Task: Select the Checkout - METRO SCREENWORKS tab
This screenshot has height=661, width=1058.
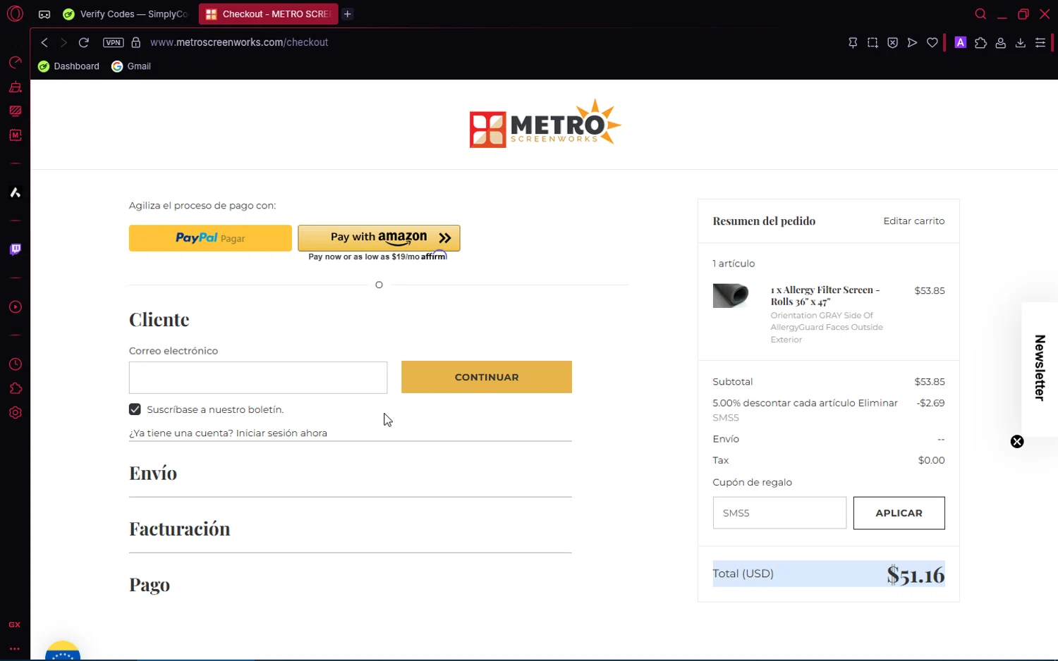Action: coord(268,14)
